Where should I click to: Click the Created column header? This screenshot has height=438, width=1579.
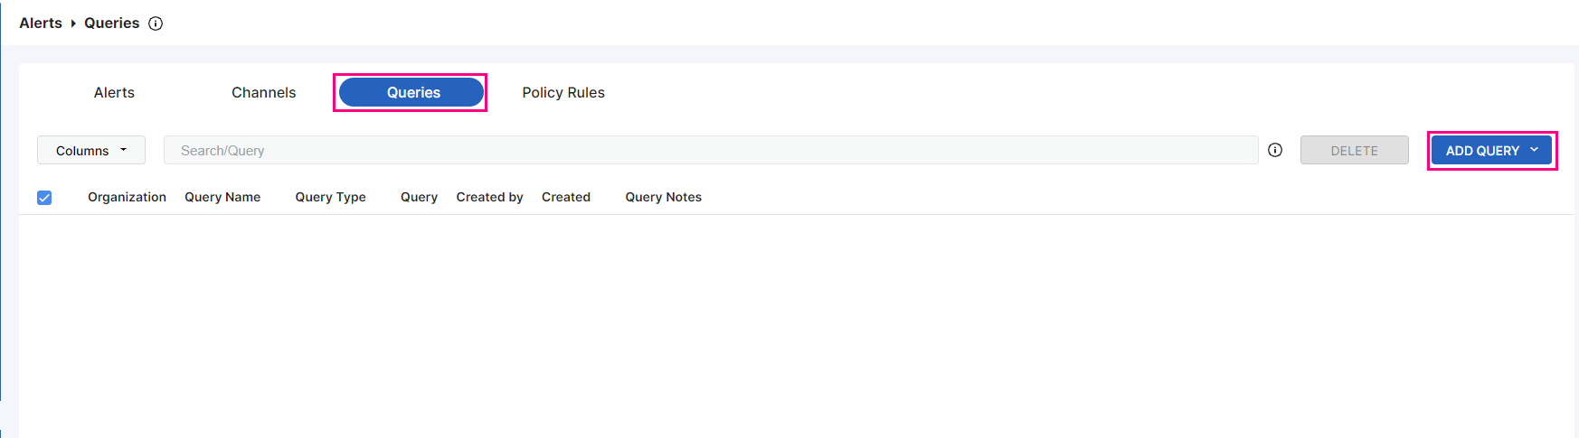pos(566,197)
